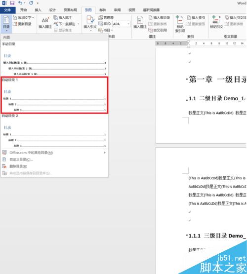The width and height of the screenshot is (247, 274).
Task: Click 插入尾注 insert endnote
Action: tap(63, 18)
